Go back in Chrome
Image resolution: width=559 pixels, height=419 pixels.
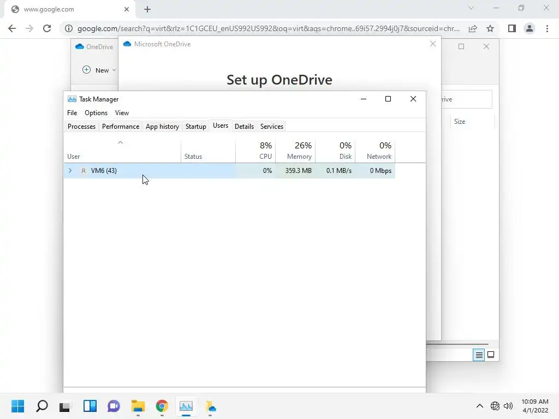pyautogui.click(x=12, y=28)
